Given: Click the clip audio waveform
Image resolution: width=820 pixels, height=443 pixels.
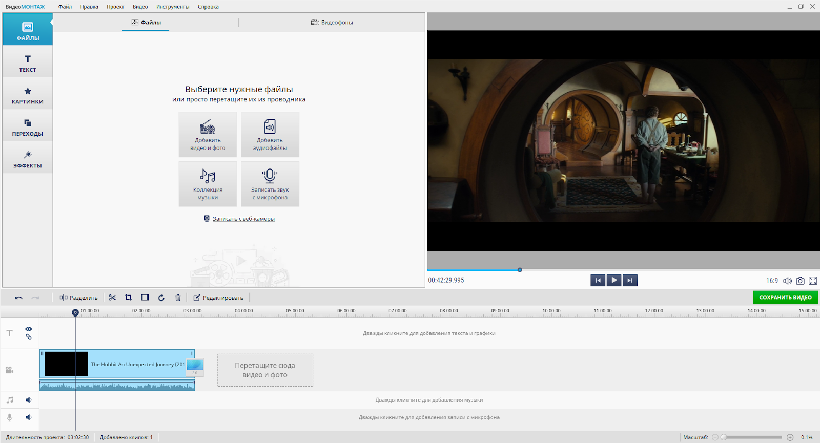Looking at the screenshot, I should (x=117, y=386).
